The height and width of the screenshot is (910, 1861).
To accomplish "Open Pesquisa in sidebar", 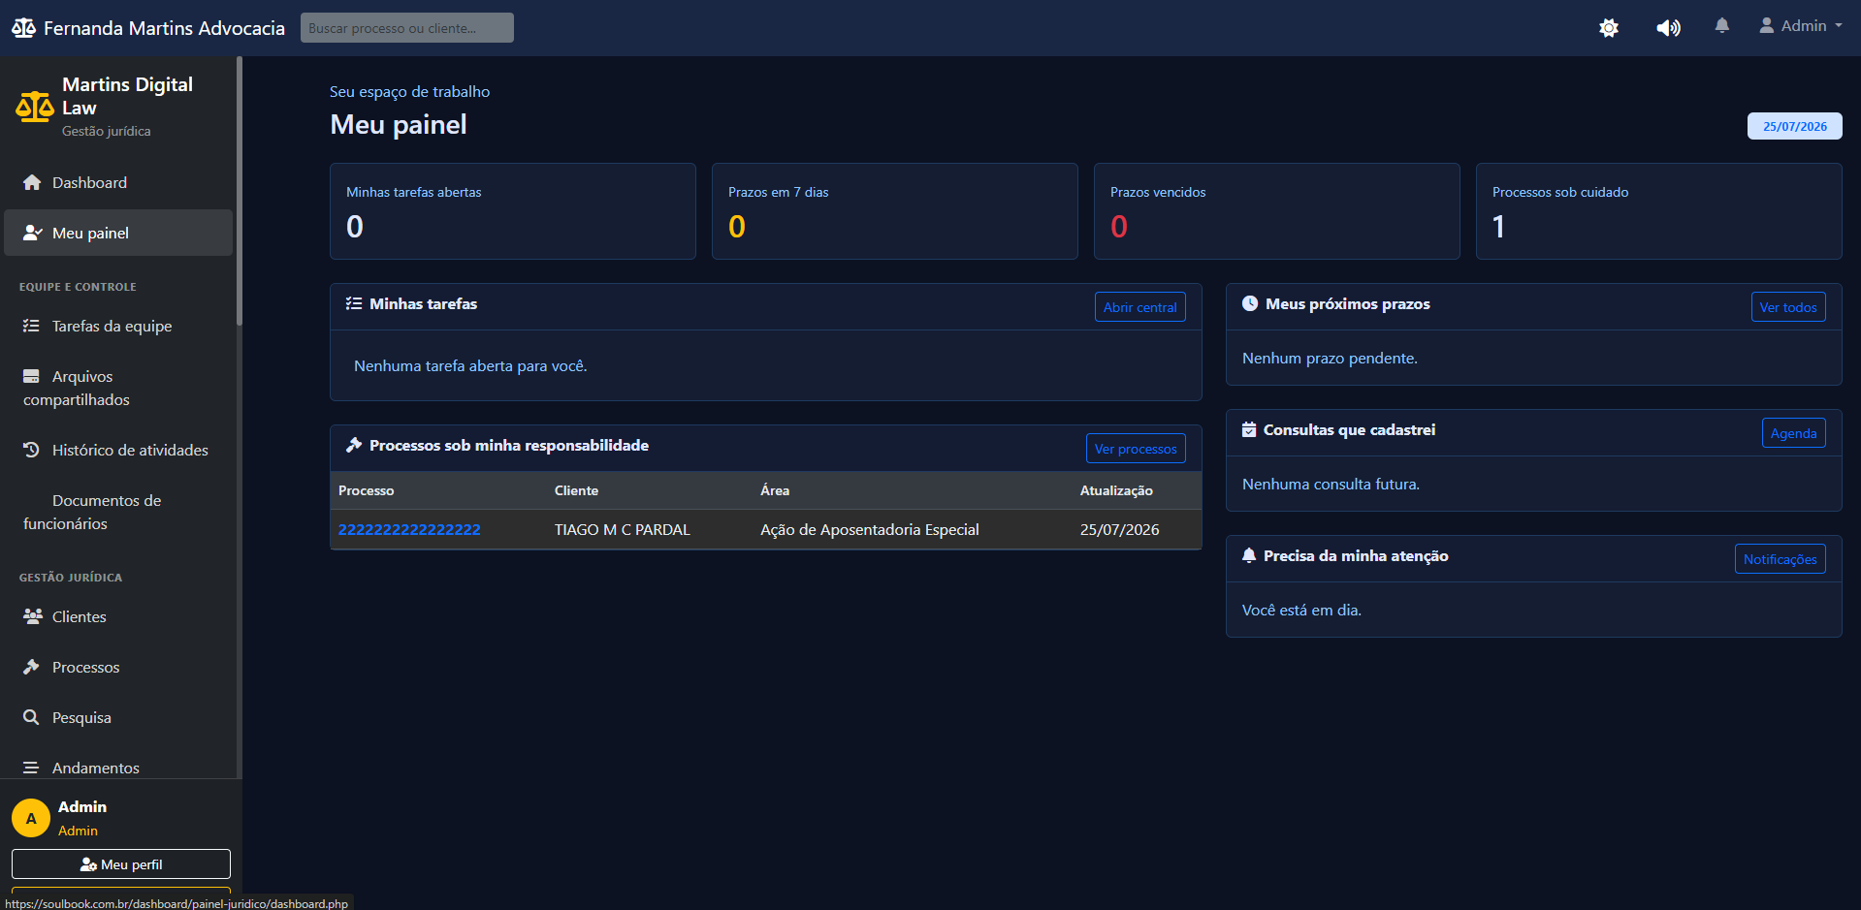I will click(x=118, y=717).
